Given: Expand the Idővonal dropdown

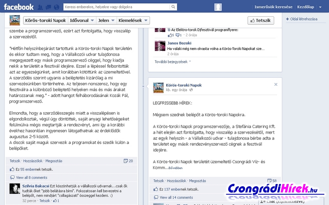Looking at the screenshot, I should coord(82,20).
